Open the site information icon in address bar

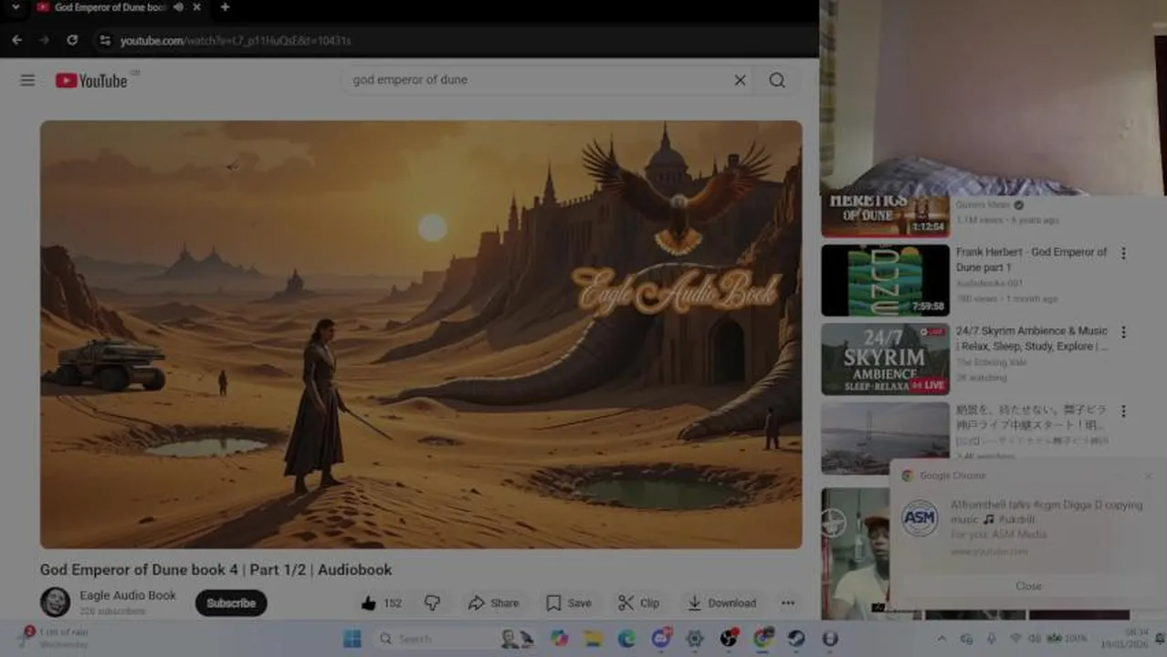[x=104, y=40]
